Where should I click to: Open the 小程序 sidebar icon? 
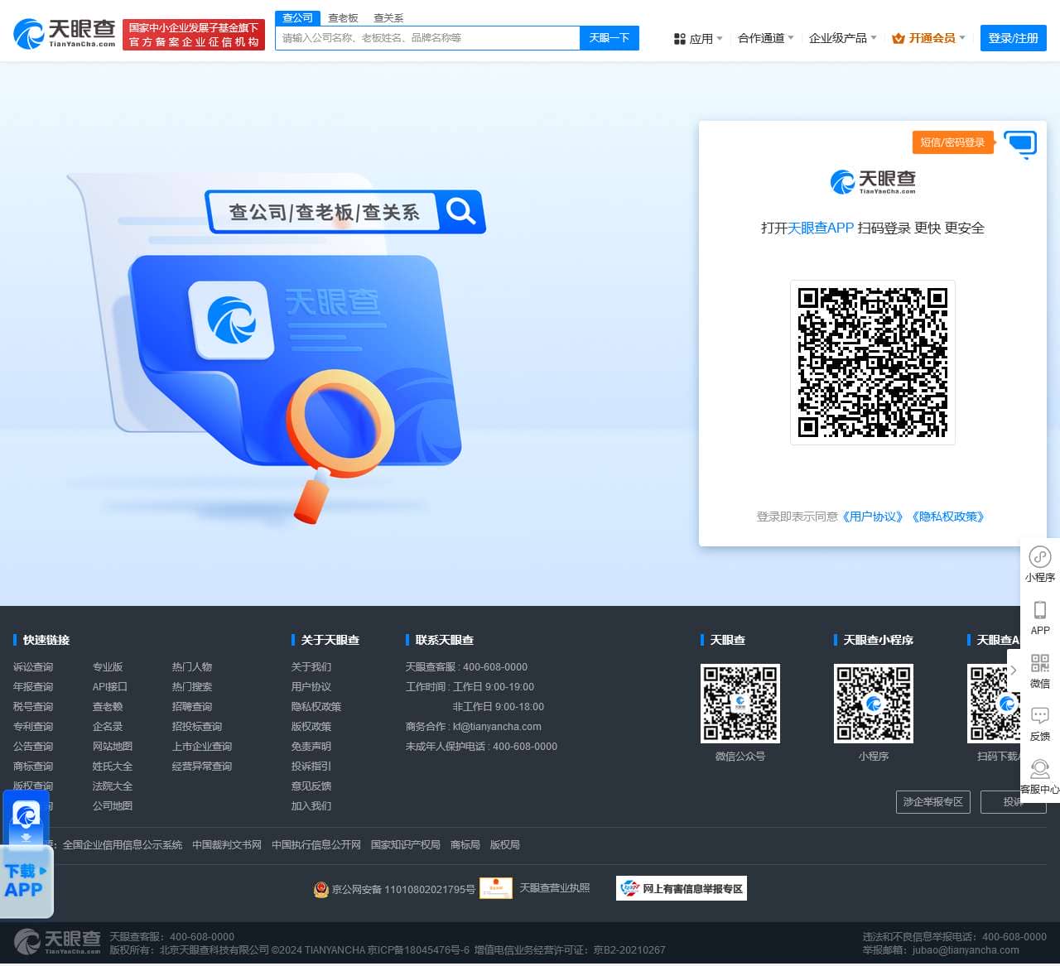[x=1040, y=565]
